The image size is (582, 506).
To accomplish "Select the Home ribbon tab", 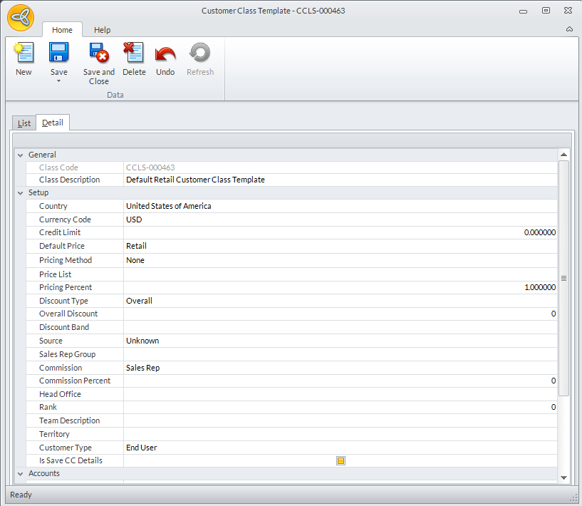I will [x=62, y=30].
